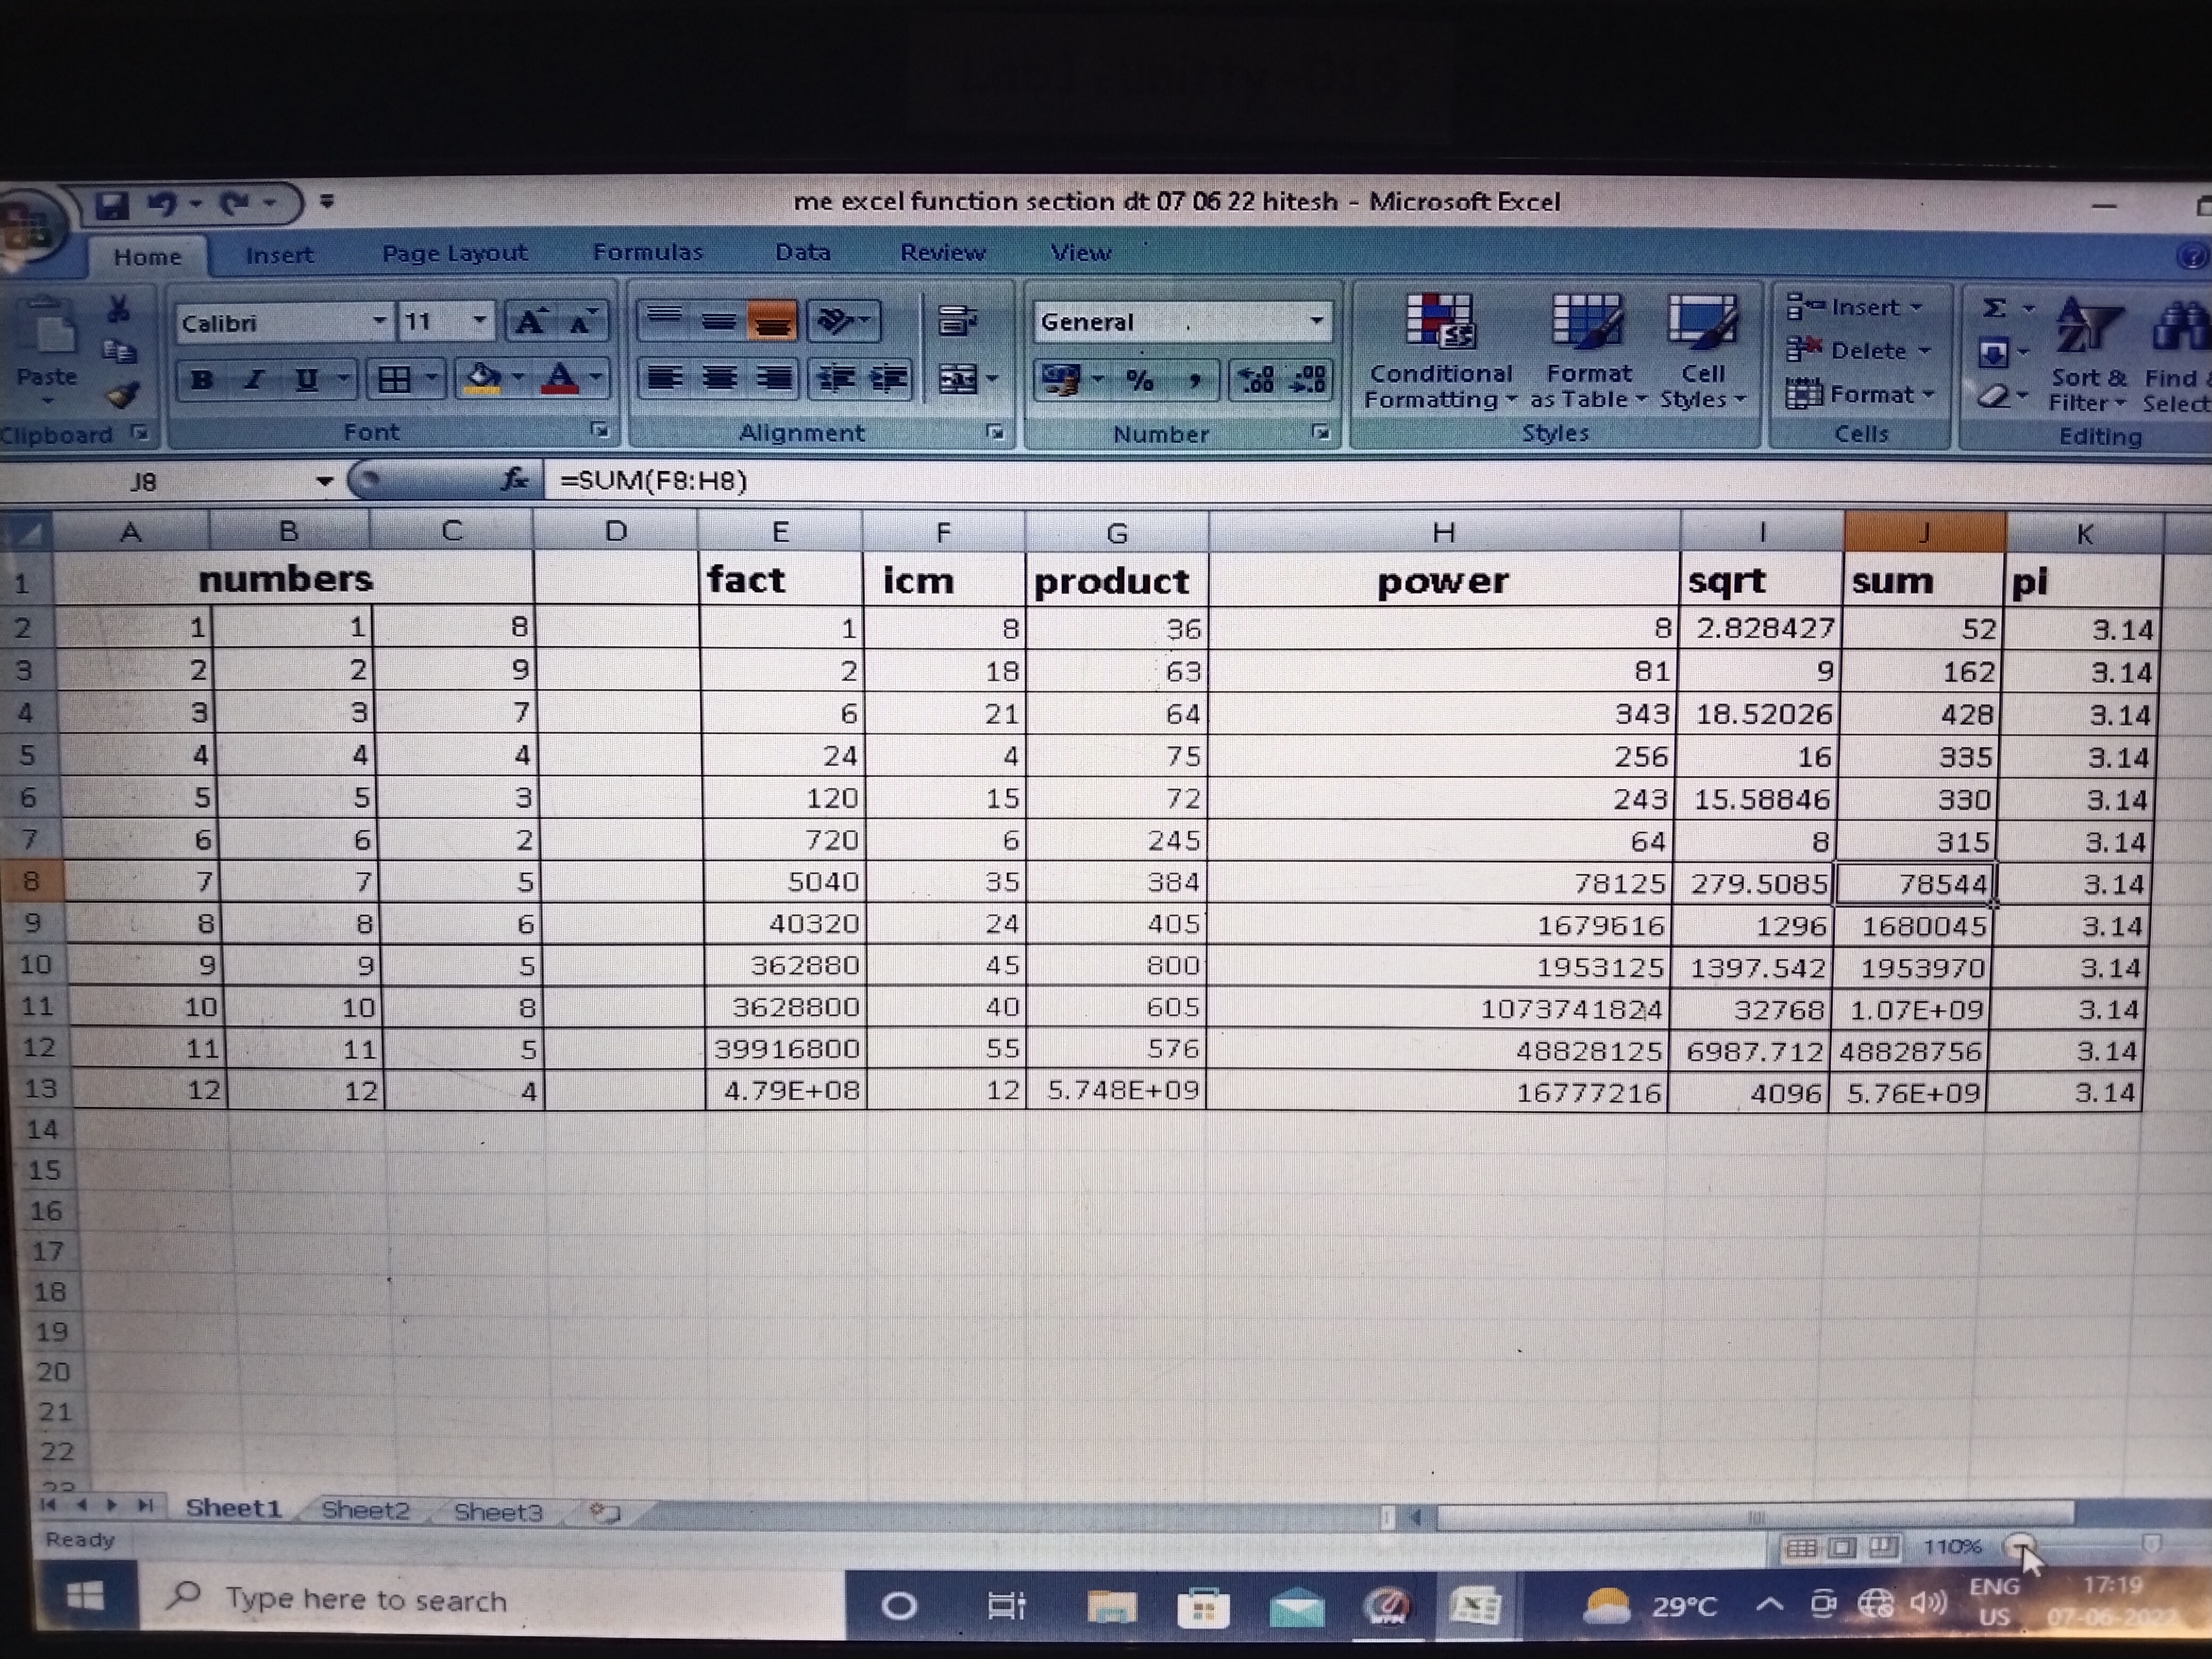Image resolution: width=2212 pixels, height=1659 pixels.
Task: Click the Conditional Formatting icon
Action: click(1439, 323)
